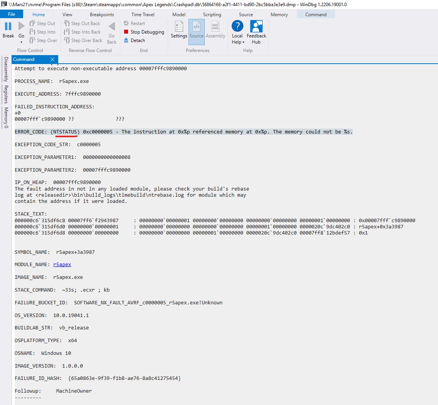Restart the debugging session
This screenshot has height=405, width=438.
[134, 24]
